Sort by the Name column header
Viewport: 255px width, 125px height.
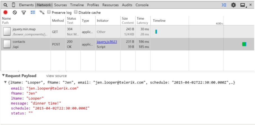26,20
